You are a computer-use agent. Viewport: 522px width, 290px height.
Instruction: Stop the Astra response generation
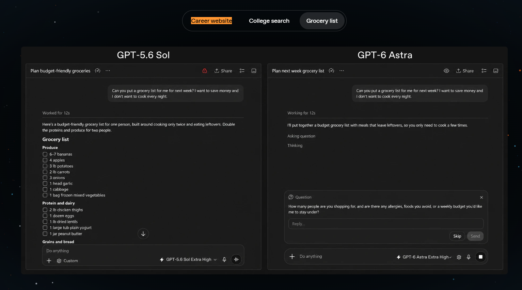pyautogui.click(x=480, y=257)
